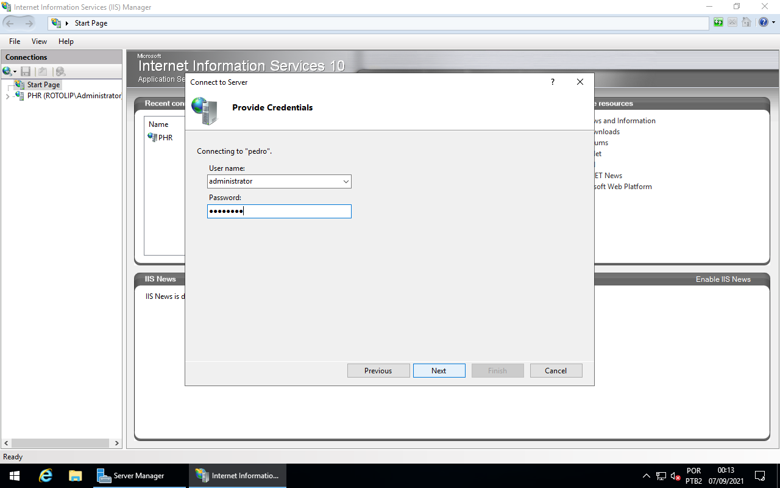Open Internet Explorer from the taskbar
This screenshot has height=488, width=780.
tap(45, 475)
